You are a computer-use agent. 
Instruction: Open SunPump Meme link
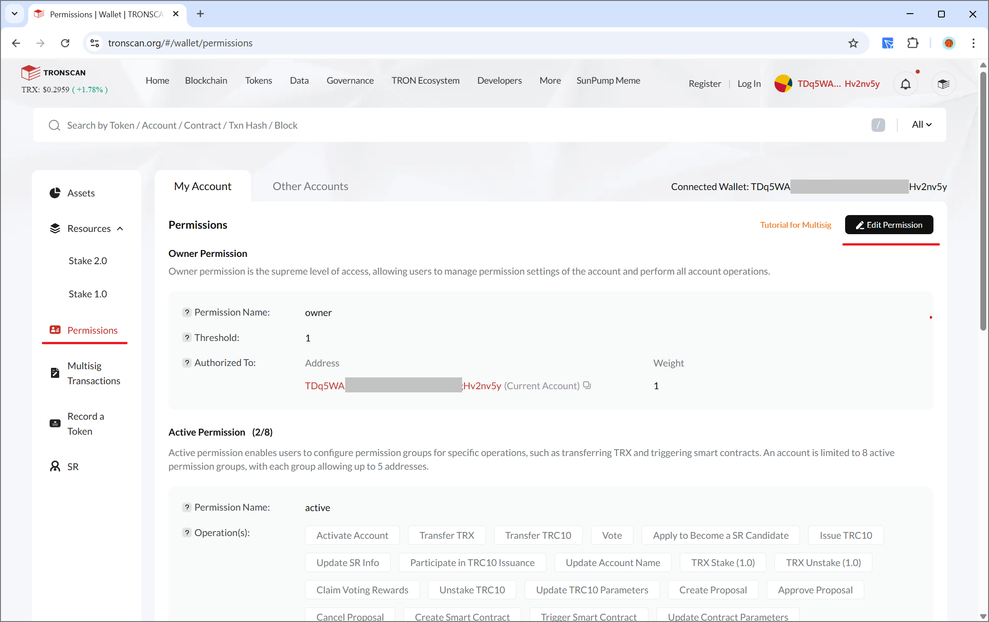[x=608, y=80]
